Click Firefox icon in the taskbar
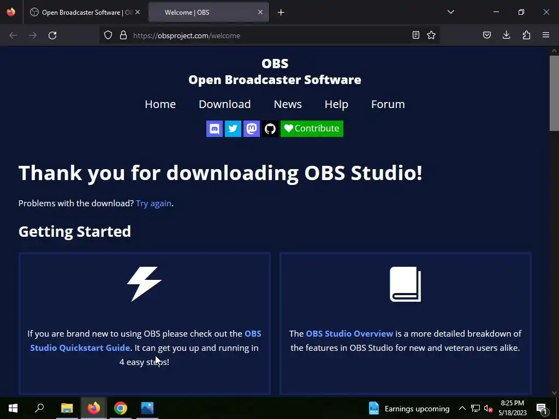Viewport: 559px width, 419px height. (x=94, y=408)
